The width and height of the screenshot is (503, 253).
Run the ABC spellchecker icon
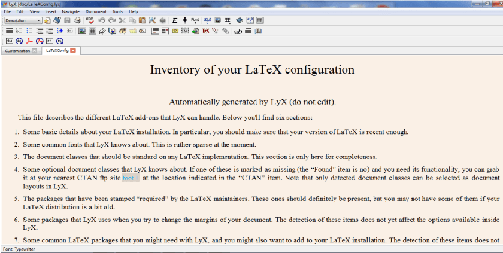(90, 20)
